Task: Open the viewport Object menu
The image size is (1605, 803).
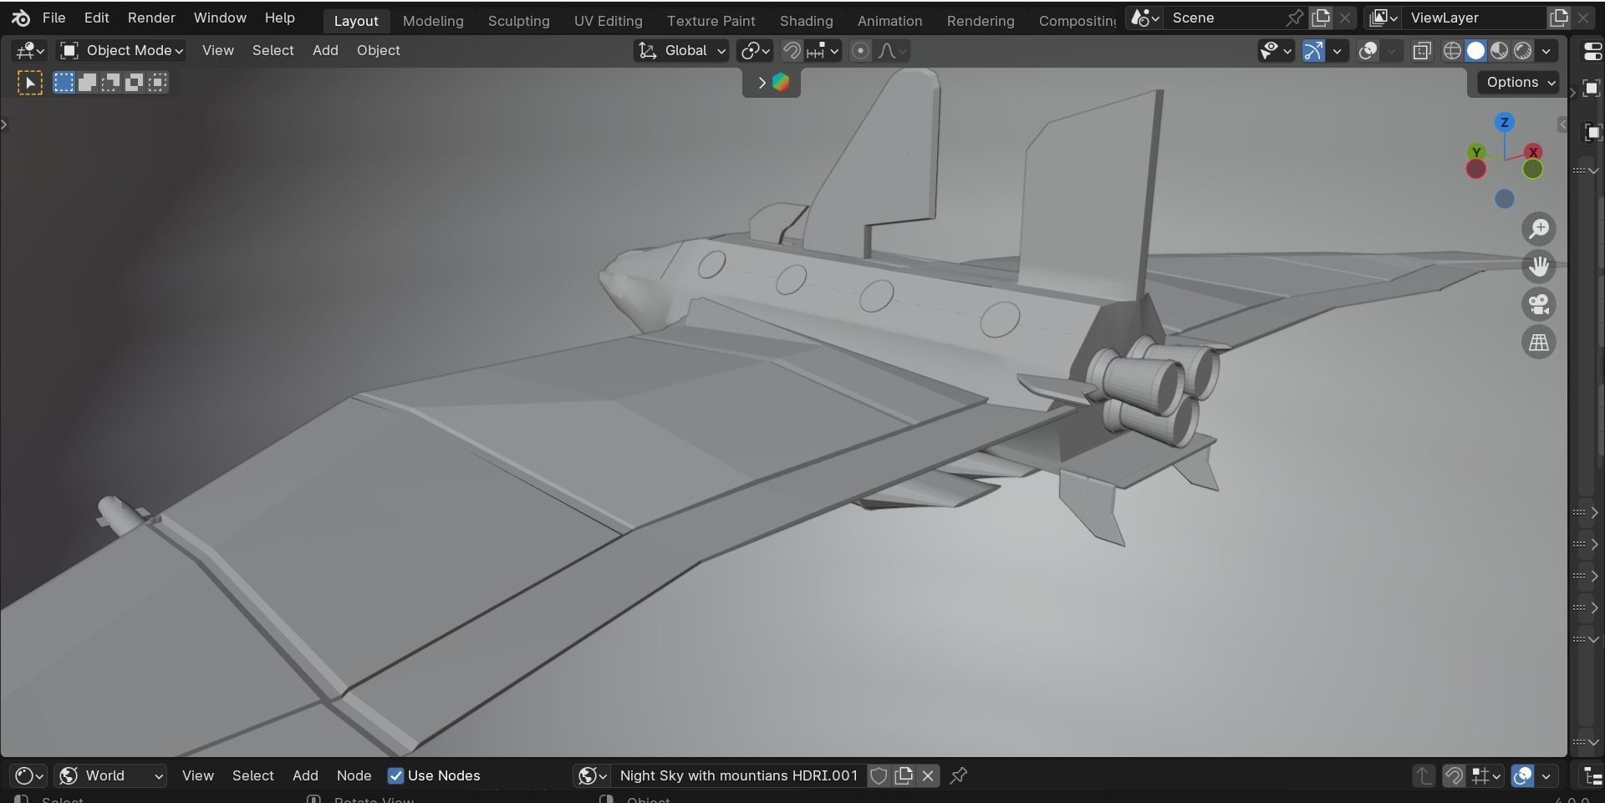Action: coord(378,51)
